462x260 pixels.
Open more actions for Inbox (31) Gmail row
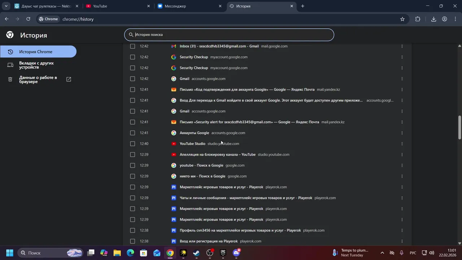402,46
